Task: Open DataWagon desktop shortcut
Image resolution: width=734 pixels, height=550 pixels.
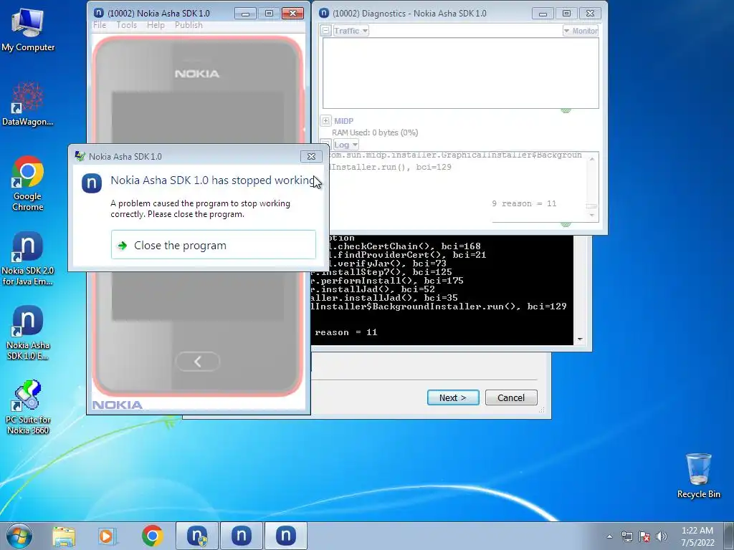Action: pyautogui.click(x=28, y=104)
